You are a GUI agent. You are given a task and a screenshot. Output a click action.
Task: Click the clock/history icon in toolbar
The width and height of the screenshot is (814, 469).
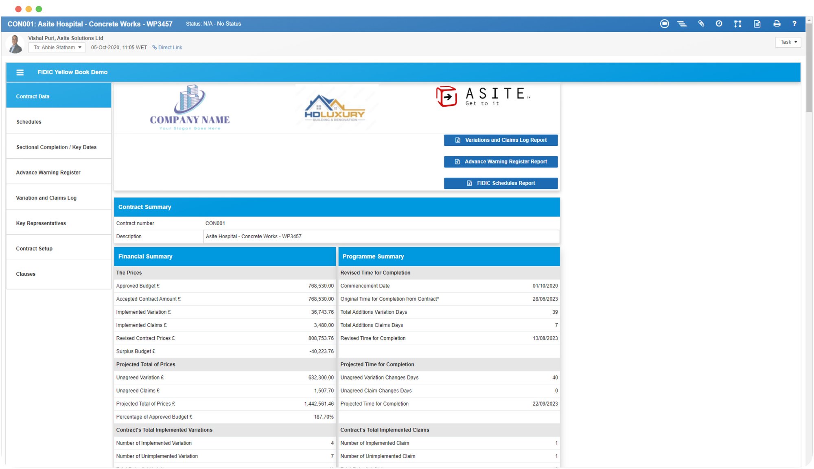point(719,23)
